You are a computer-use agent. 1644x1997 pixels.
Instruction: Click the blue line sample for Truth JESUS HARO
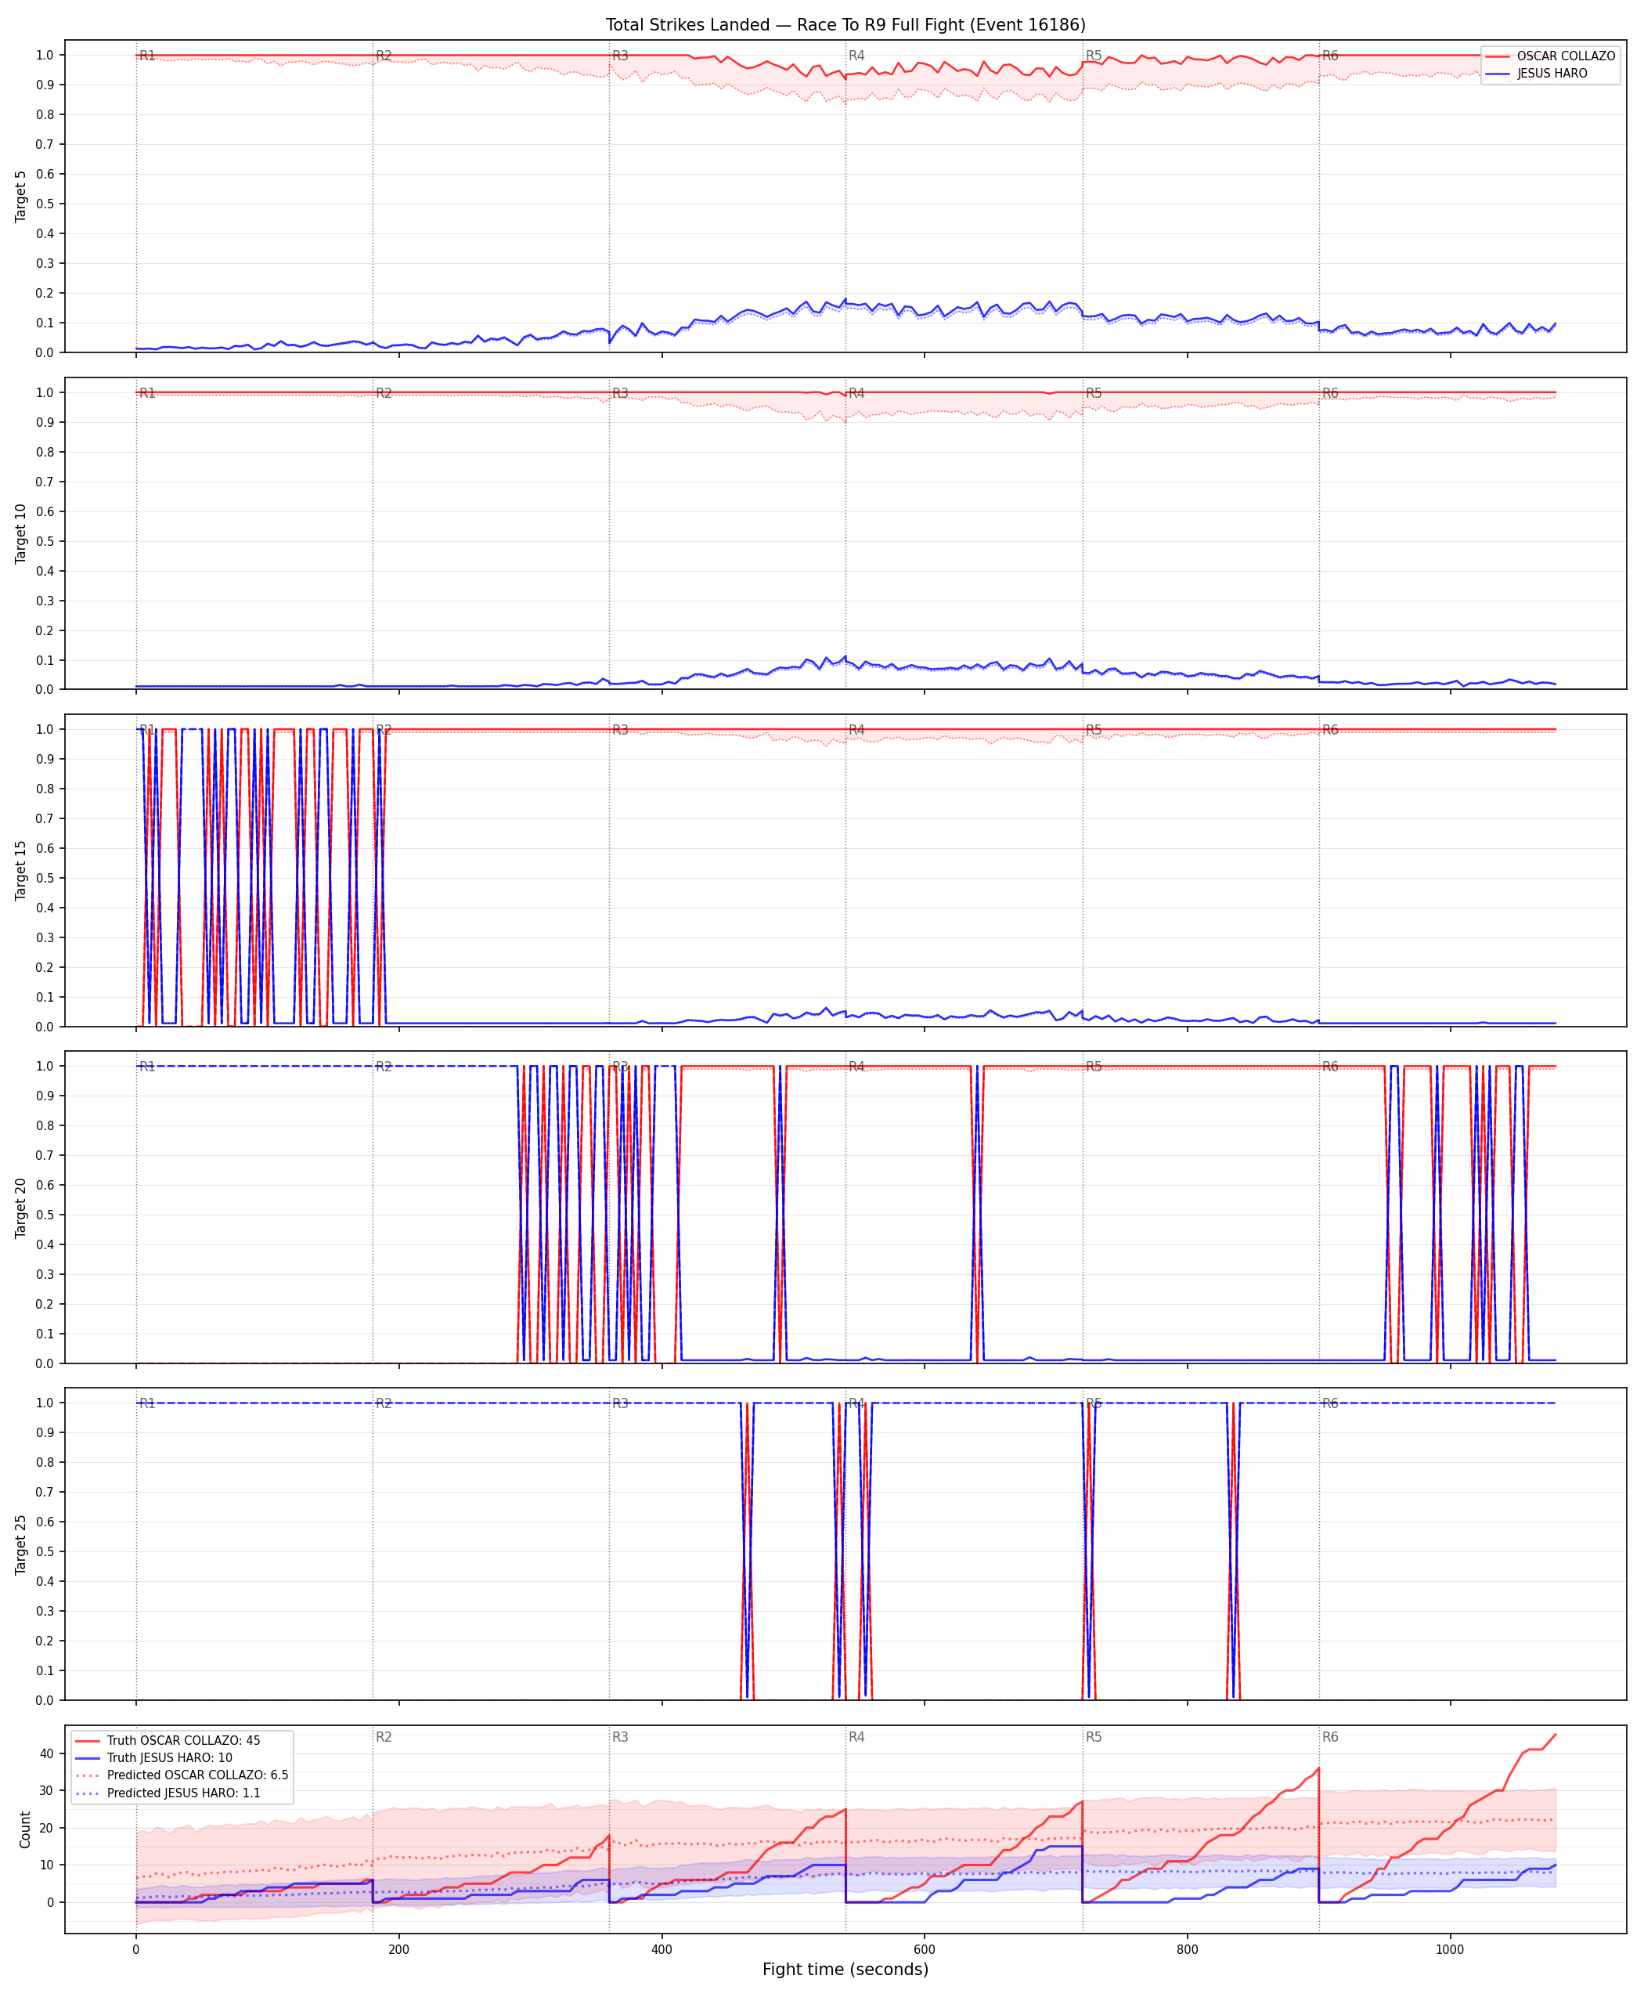coord(88,1757)
